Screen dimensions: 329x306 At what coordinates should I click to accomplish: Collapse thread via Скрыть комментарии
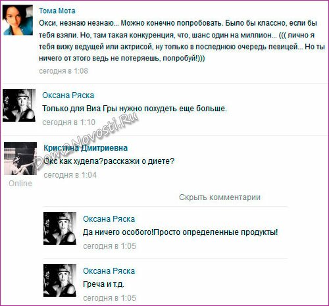pos(220,197)
